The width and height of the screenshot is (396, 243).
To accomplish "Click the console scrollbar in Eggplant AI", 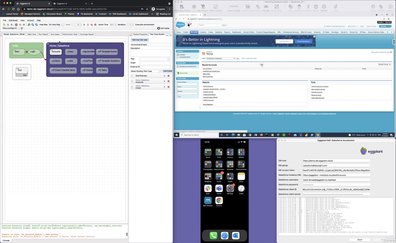I will 127,235.
